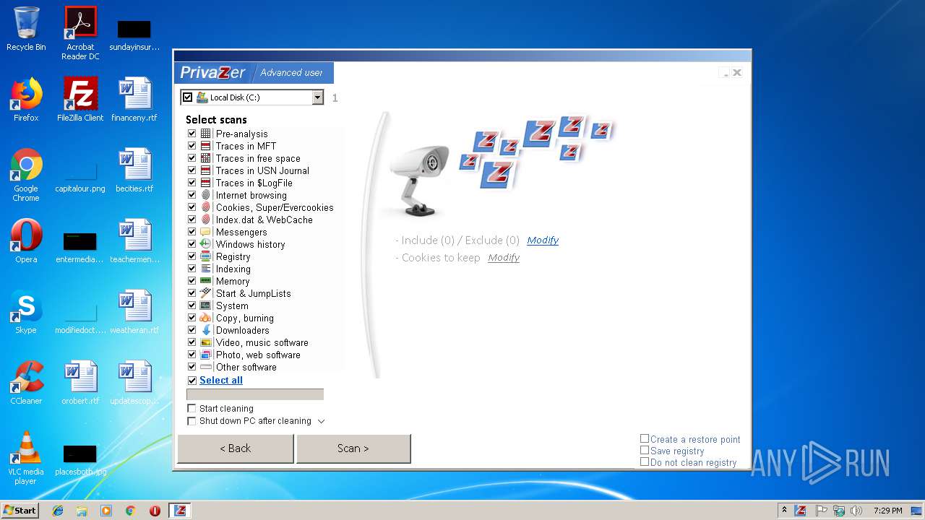This screenshot has width=925, height=520.
Task: Click the Downloaders label
Action: tap(242, 330)
